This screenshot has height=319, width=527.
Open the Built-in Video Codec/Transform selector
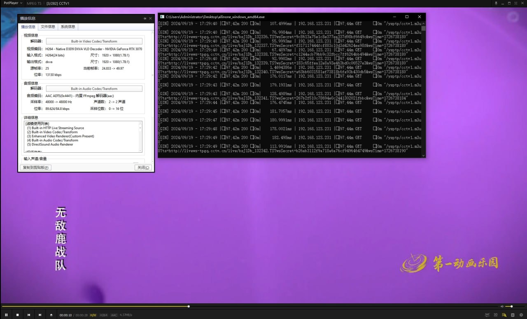[x=94, y=41]
